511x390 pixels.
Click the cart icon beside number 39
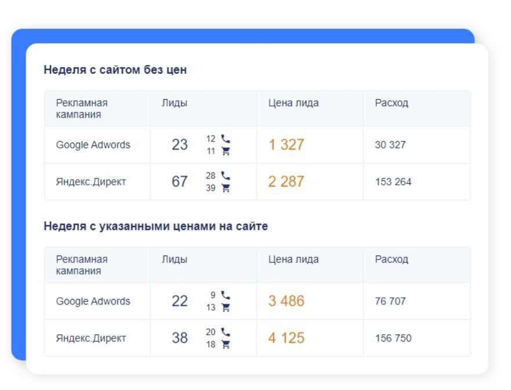click(226, 188)
